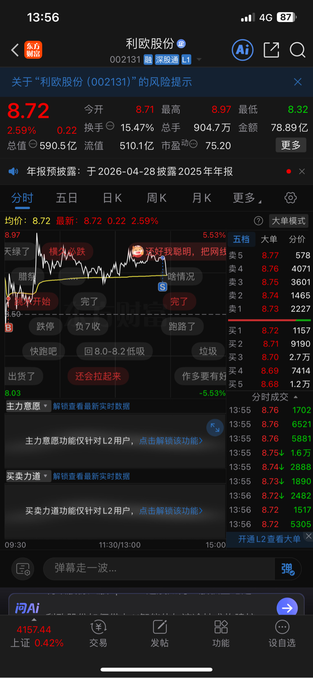Tap the 卖1 price 8.73 row

(x=269, y=309)
